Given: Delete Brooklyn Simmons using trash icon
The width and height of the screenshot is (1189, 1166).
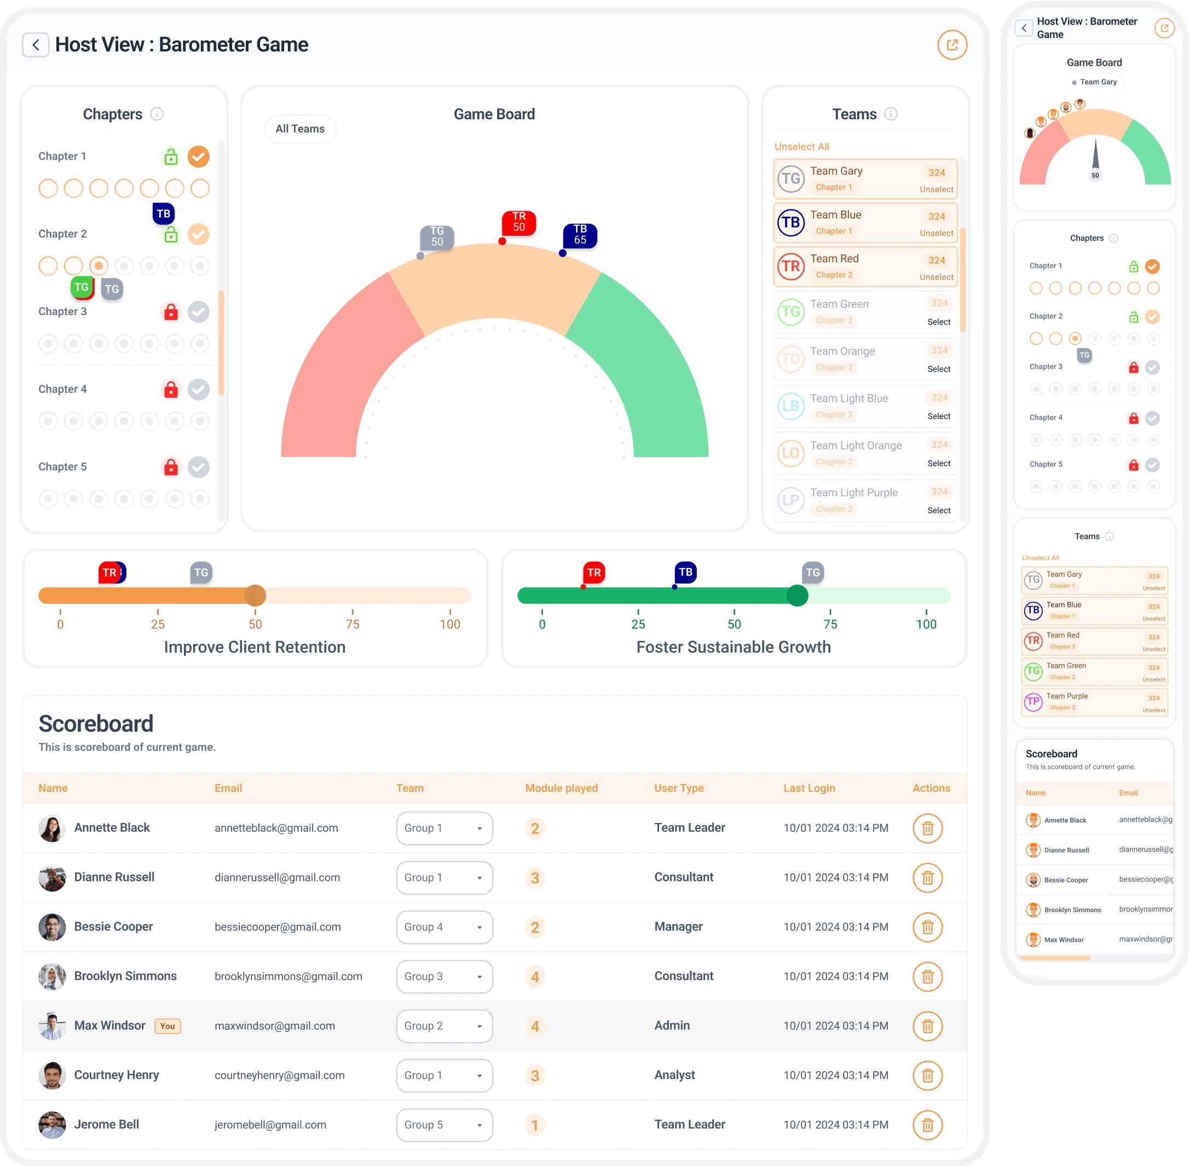Looking at the screenshot, I should (927, 977).
